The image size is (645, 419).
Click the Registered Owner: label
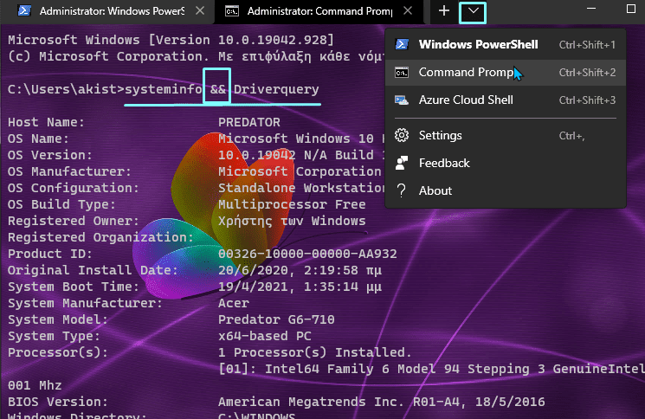pos(74,222)
